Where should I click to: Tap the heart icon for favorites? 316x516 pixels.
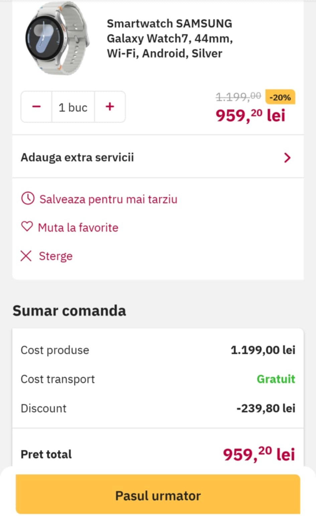click(x=27, y=227)
